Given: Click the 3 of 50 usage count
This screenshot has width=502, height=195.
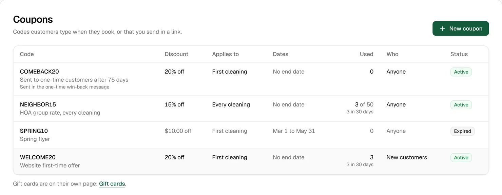Looking at the screenshot, I should [364, 104].
